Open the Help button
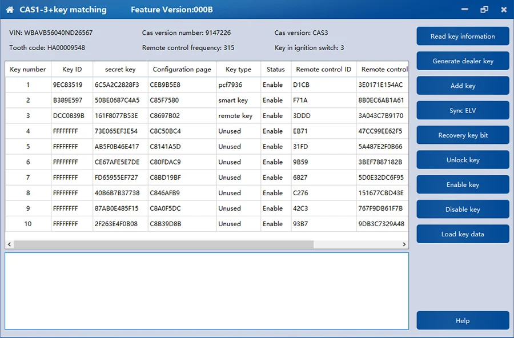 pos(463,321)
